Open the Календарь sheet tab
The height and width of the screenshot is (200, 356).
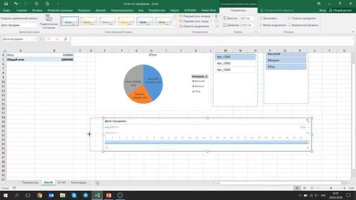point(79,183)
